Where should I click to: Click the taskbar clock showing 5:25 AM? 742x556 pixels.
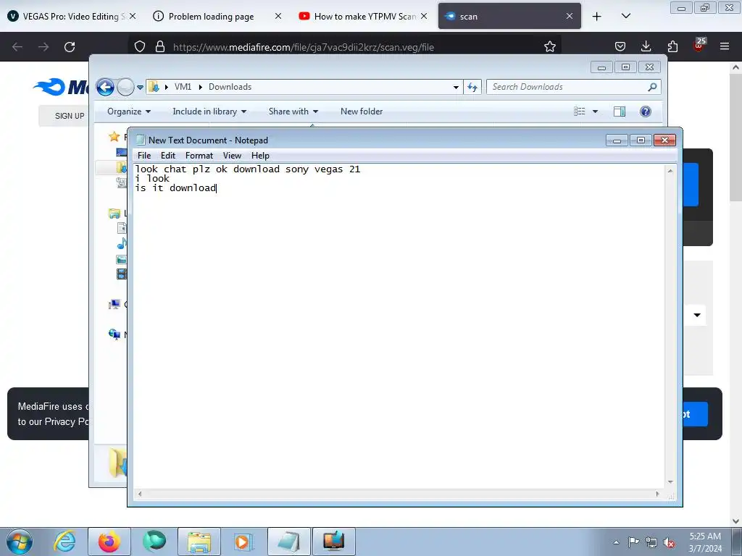705,542
